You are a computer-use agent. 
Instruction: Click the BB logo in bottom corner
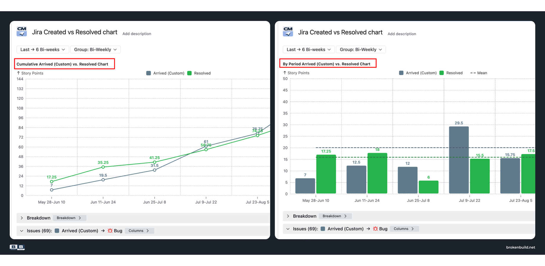(x=17, y=247)
